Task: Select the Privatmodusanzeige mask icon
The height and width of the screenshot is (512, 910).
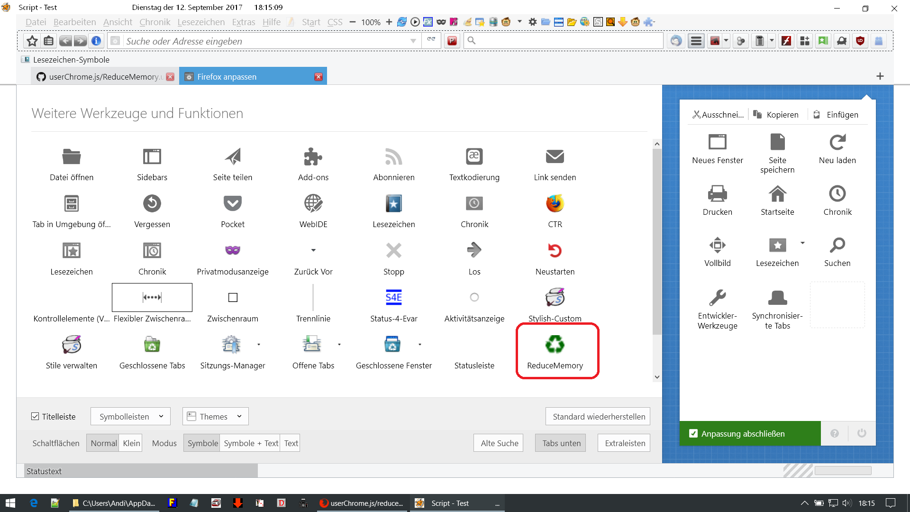Action: click(x=232, y=250)
